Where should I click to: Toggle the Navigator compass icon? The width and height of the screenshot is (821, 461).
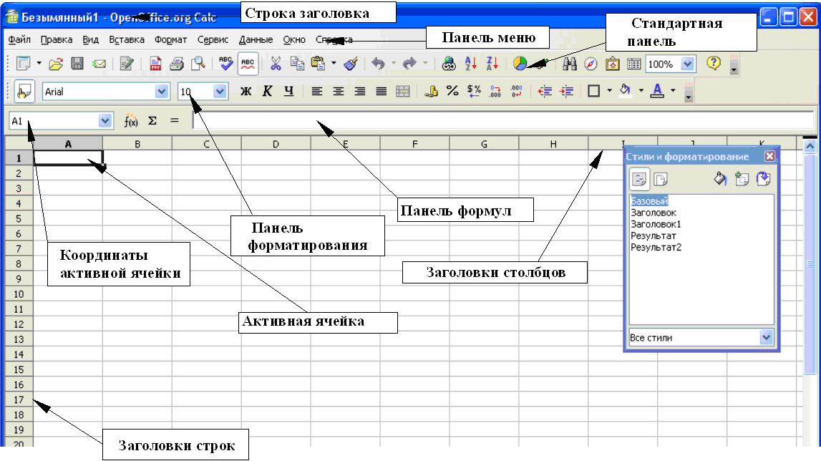[x=591, y=64]
